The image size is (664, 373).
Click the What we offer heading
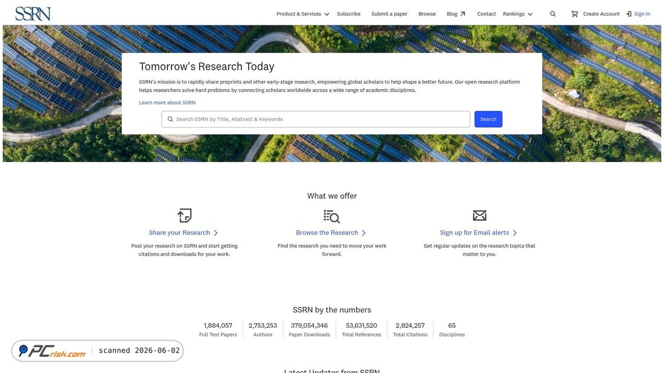tap(332, 196)
